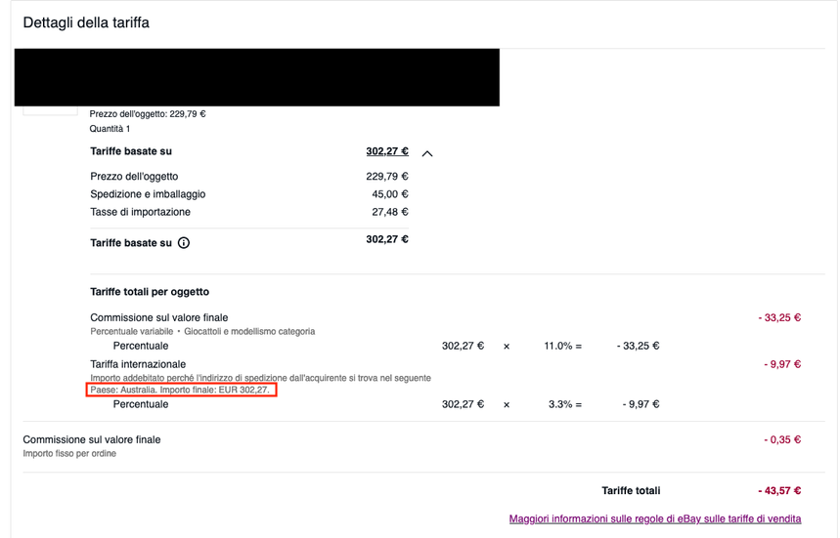Click the underlined 302,27 € amount
Image resolution: width=840 pixels, height=538 pixels.
tap(387, 151)
